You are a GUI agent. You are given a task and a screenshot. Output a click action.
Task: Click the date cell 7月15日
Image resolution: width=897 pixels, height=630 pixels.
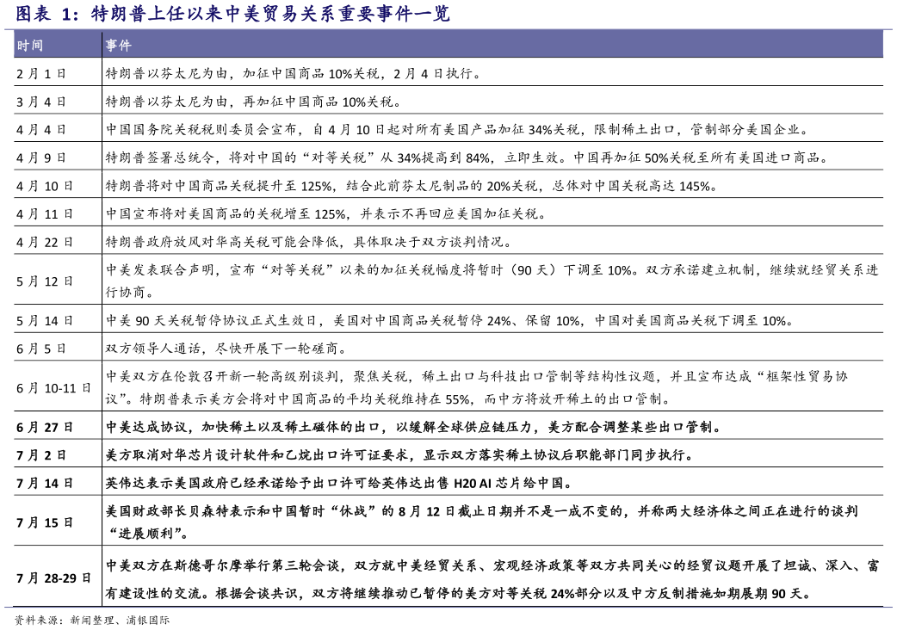pyautogui.click(x=45, y=522)
